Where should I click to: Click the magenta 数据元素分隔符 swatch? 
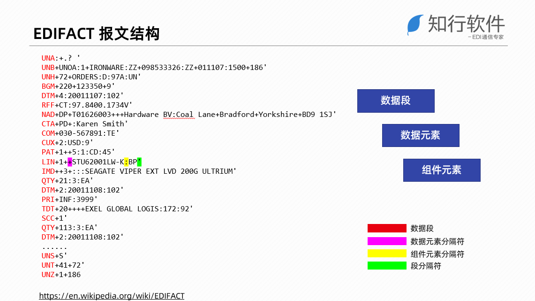tap(387, 241)
